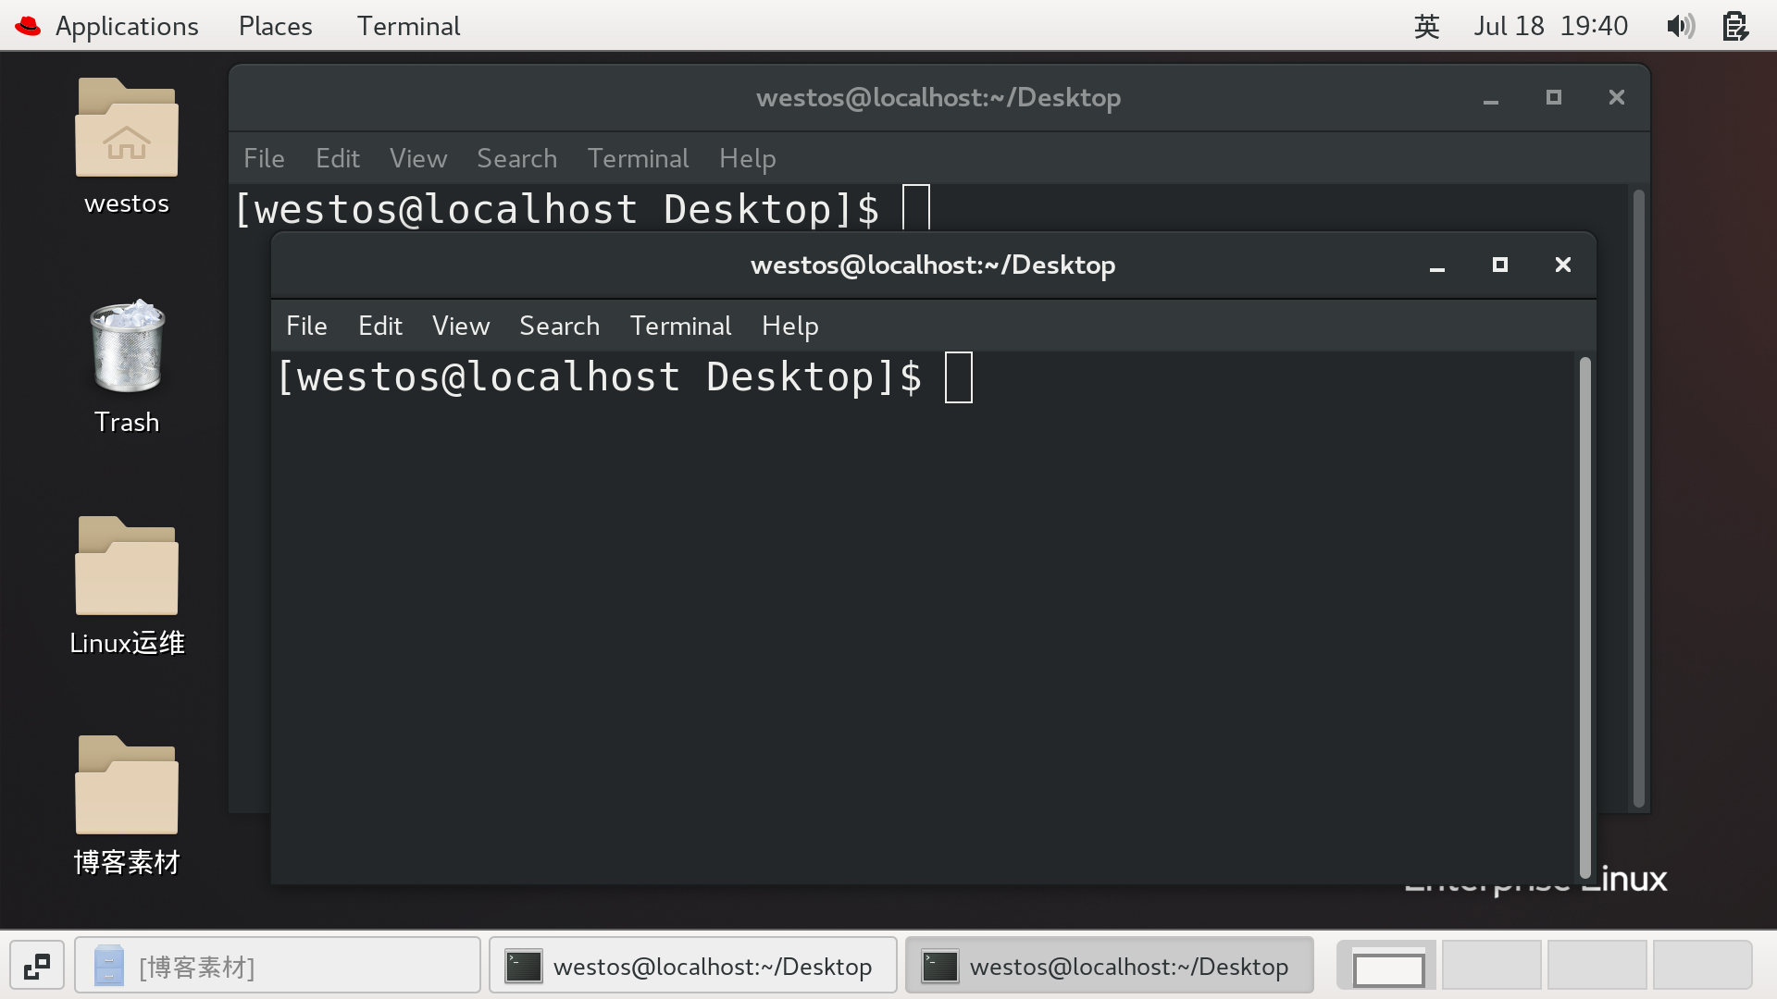Select fourth workspace in switcher
Image resolution: width=1777 pixels, height=999 pixels.
pos(1703,967)
